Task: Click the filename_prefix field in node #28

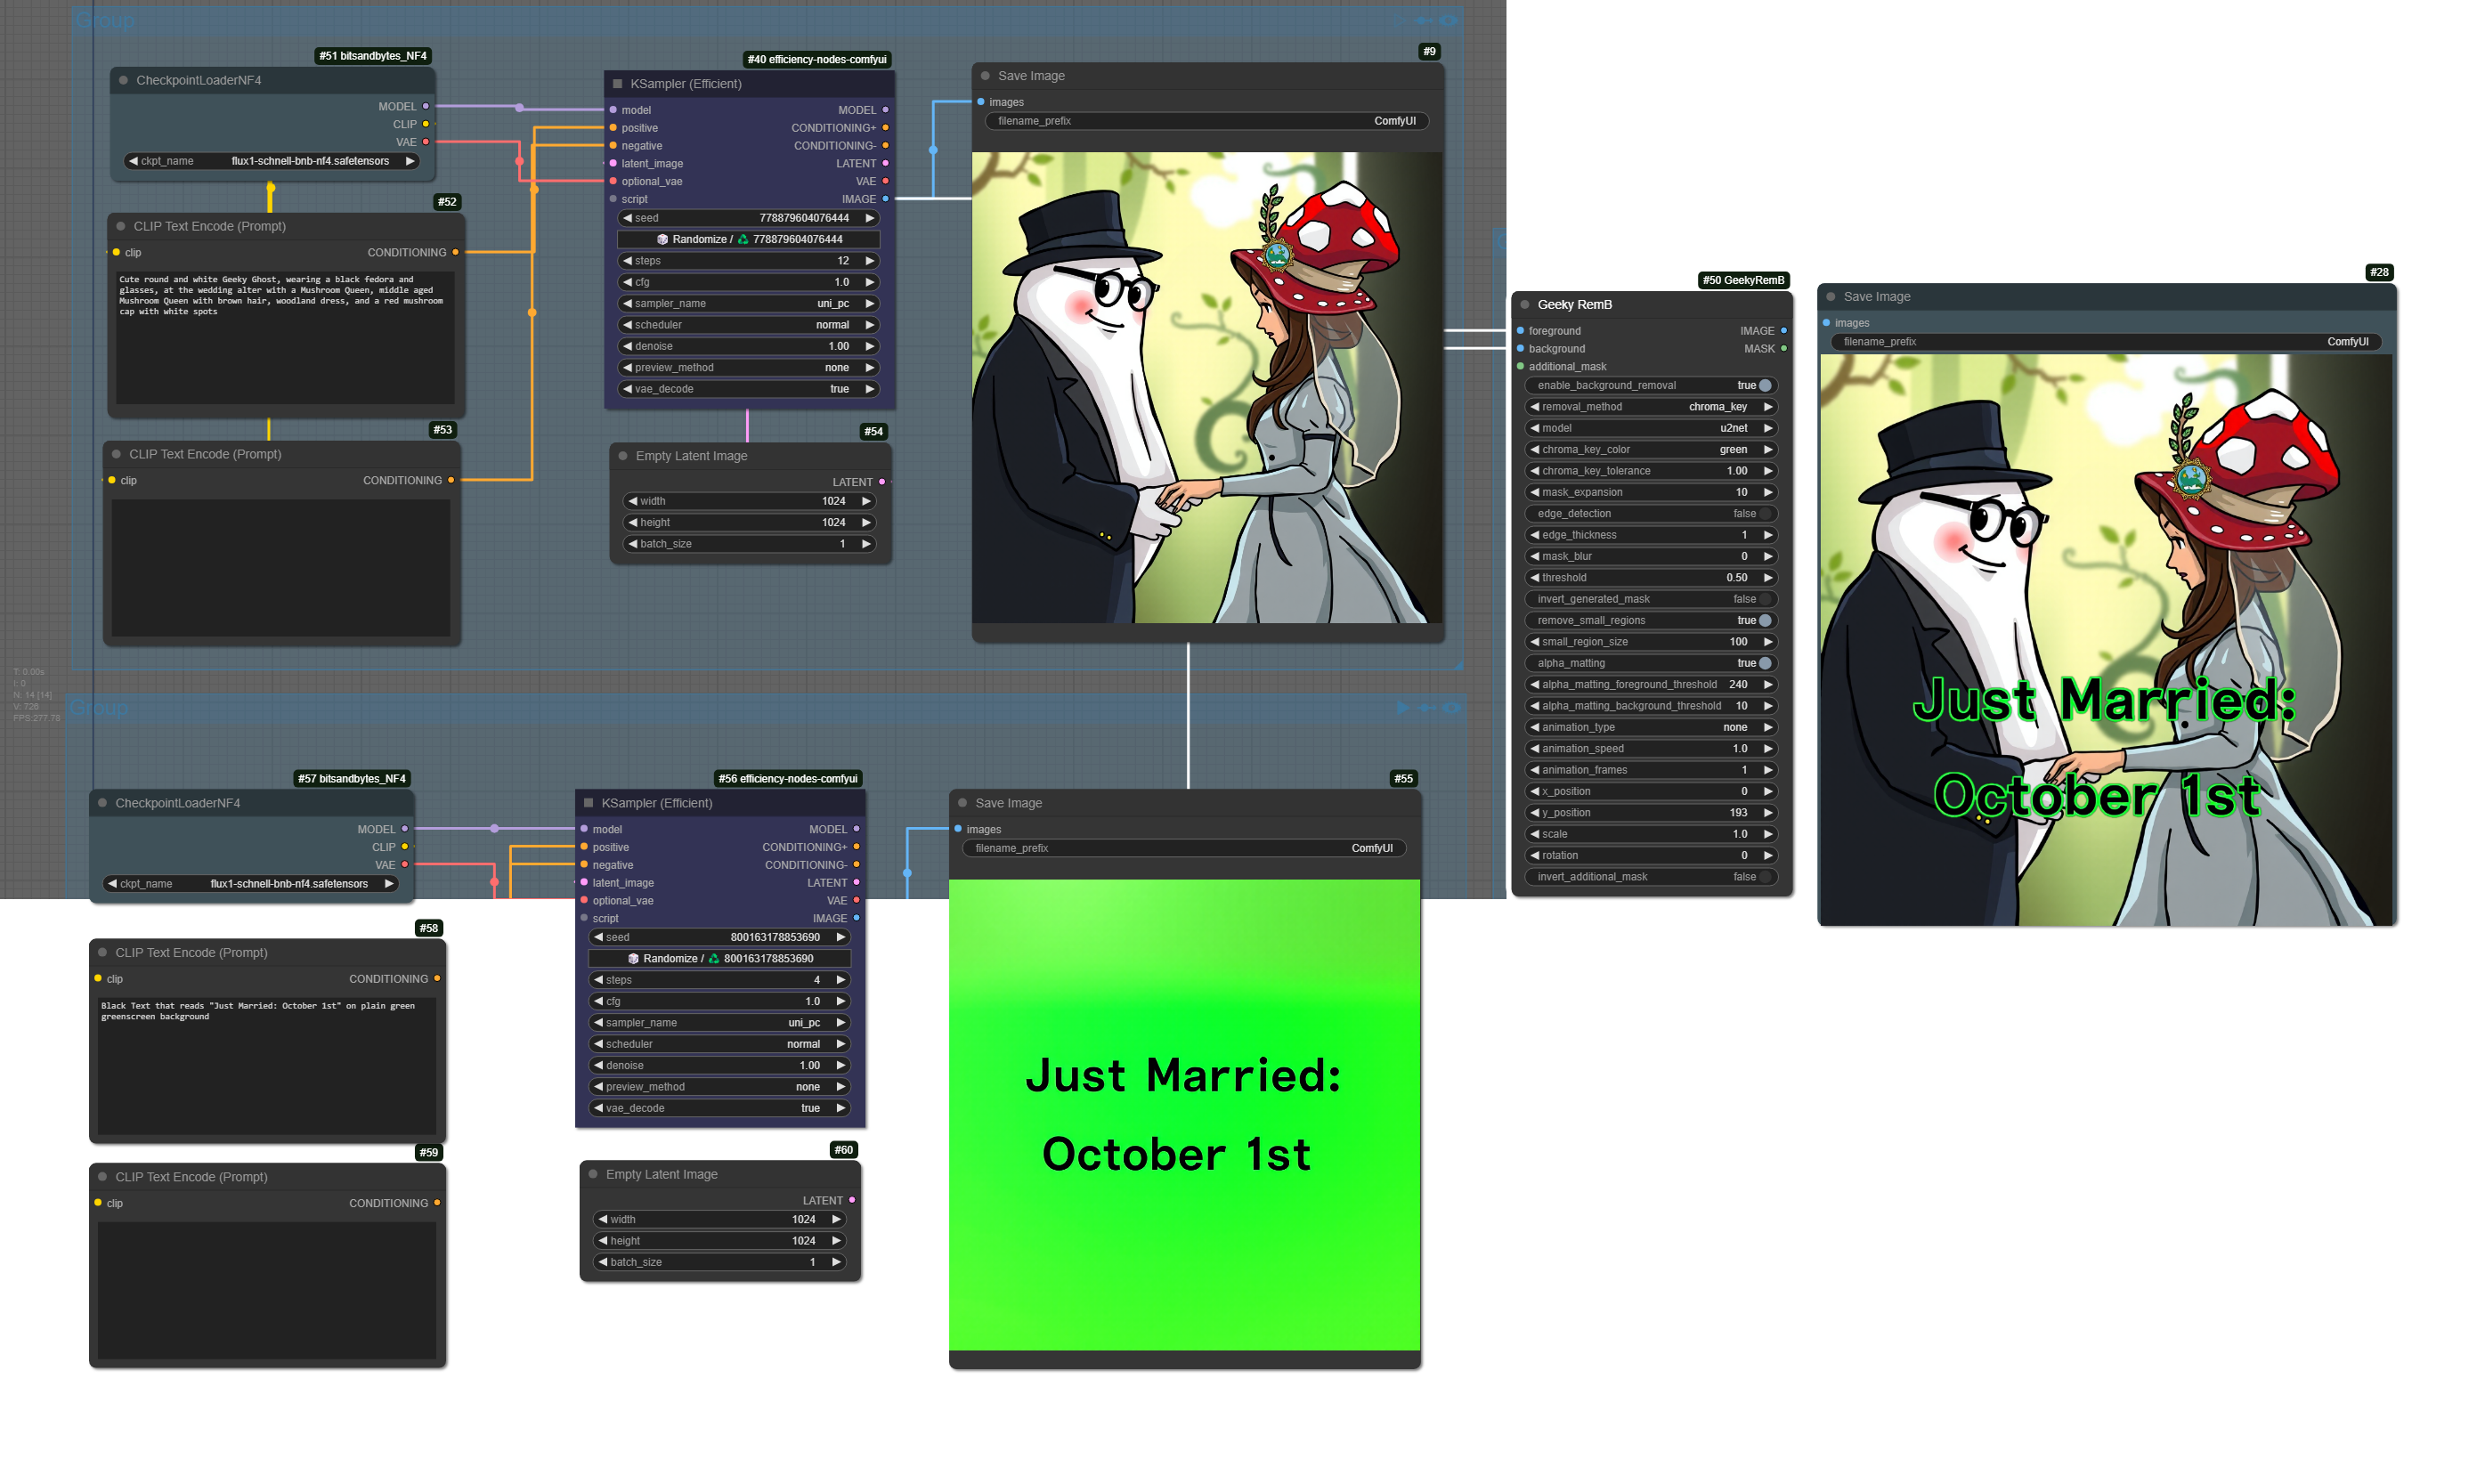Action: tap(2105, 342)
